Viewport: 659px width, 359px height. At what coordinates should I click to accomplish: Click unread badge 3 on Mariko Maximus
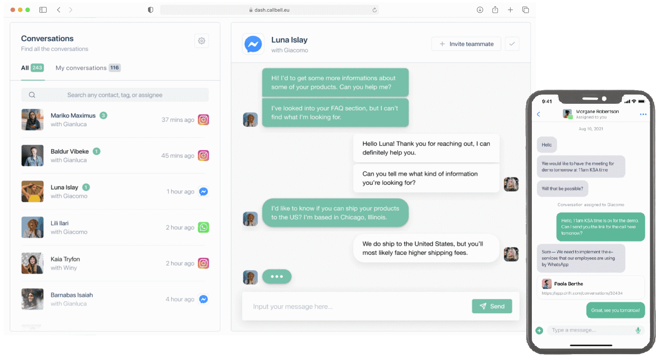coord(103,115)
